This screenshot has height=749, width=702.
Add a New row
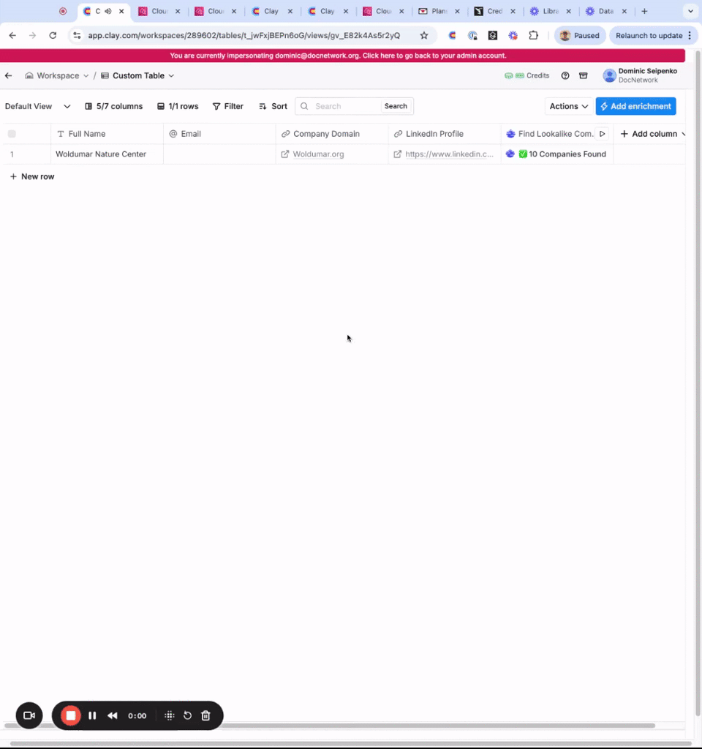pos(32,176)
